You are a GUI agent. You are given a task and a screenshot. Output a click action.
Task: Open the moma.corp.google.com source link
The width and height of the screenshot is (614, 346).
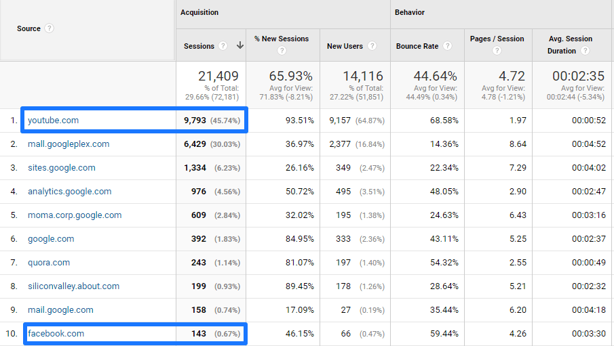(x=75, y=215)
